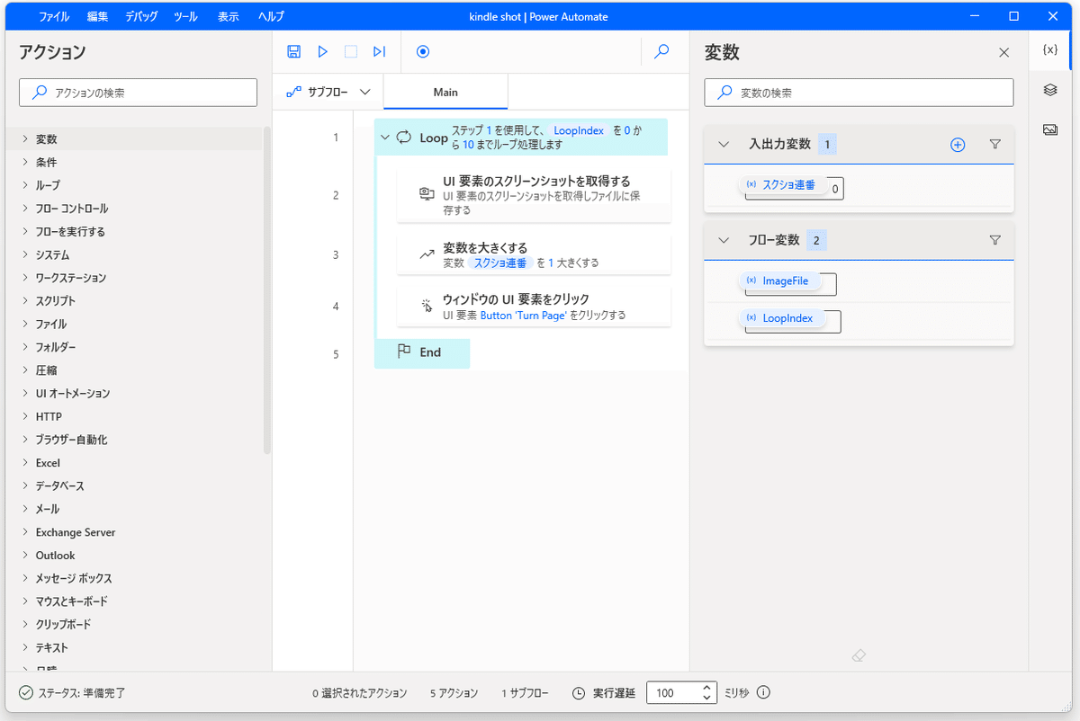Filter 入出力変数 with funnel icon
This screenshot has width=1080, height=721.
[994, 144]
